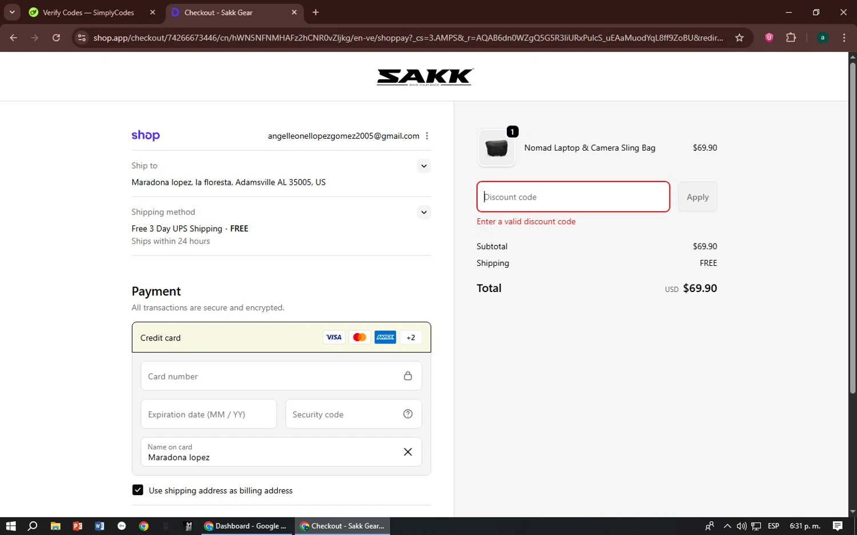The height and width of the screenshot is (535, 857).
Task: Open Word from taskbar
Action: click(99, 526)
